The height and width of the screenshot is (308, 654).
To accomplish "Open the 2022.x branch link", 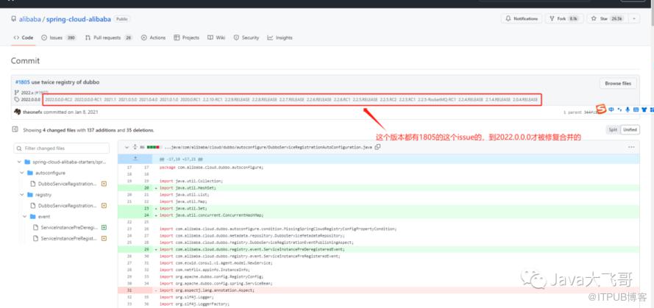I will point(26,93).
